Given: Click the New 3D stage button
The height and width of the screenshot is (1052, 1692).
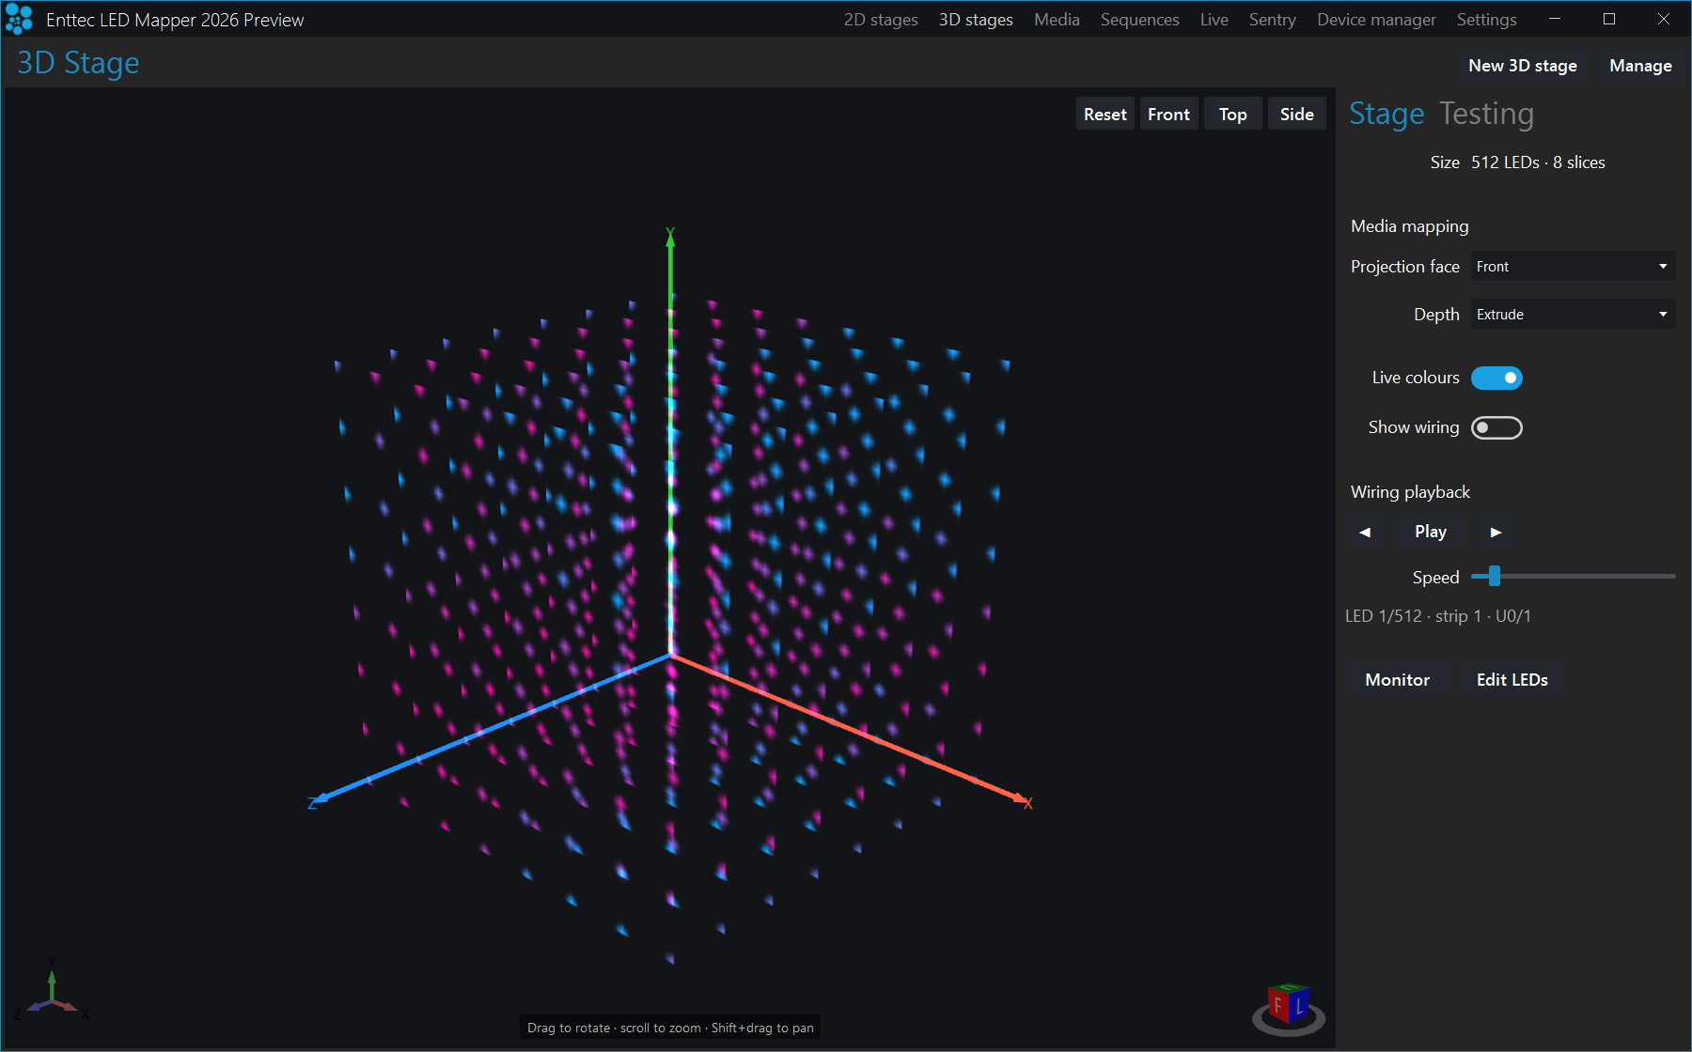Looking at the screenshot, I should point(1523,66).
